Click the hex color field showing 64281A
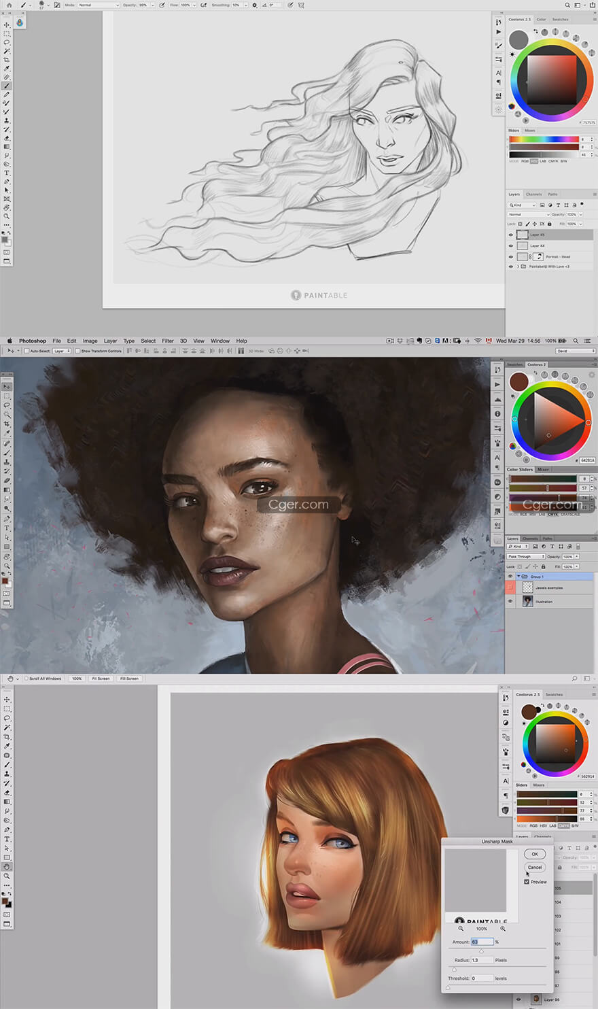Screen dimensions: 598x1009 [x=588, y=460]
